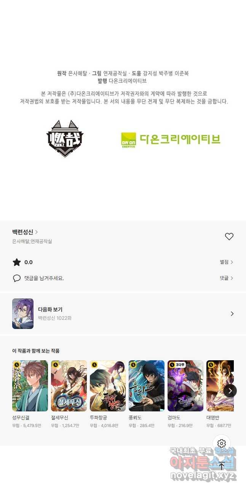Click the speech bubble comment icon

[x=17, y=278]
